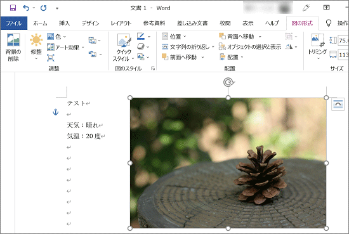Click the rotation handle above the image
The image size is (349, 234).
point(228,82)
